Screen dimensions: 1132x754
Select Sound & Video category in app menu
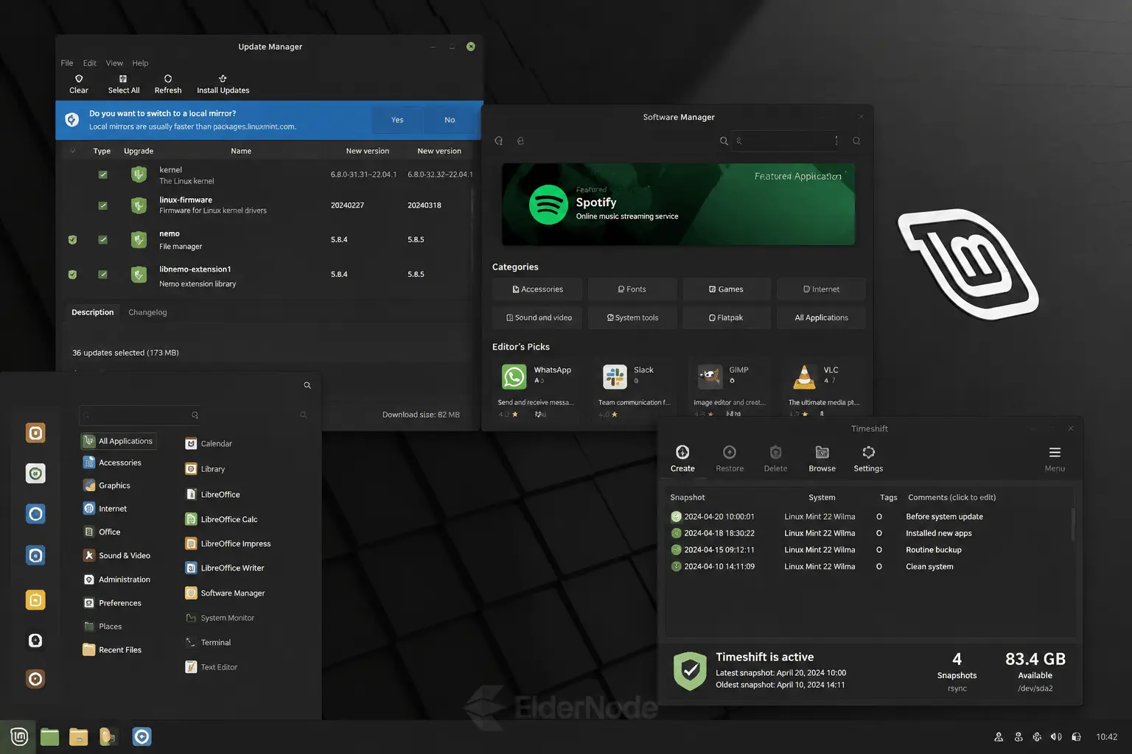pos(116,556)
